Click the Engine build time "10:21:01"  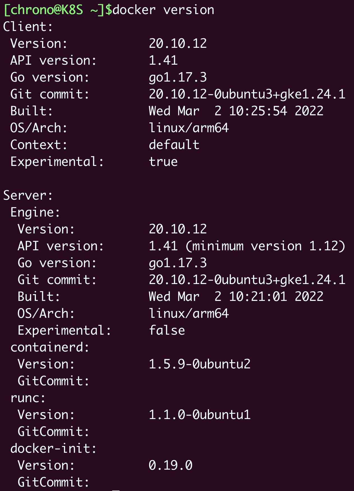tap(258, 297)
